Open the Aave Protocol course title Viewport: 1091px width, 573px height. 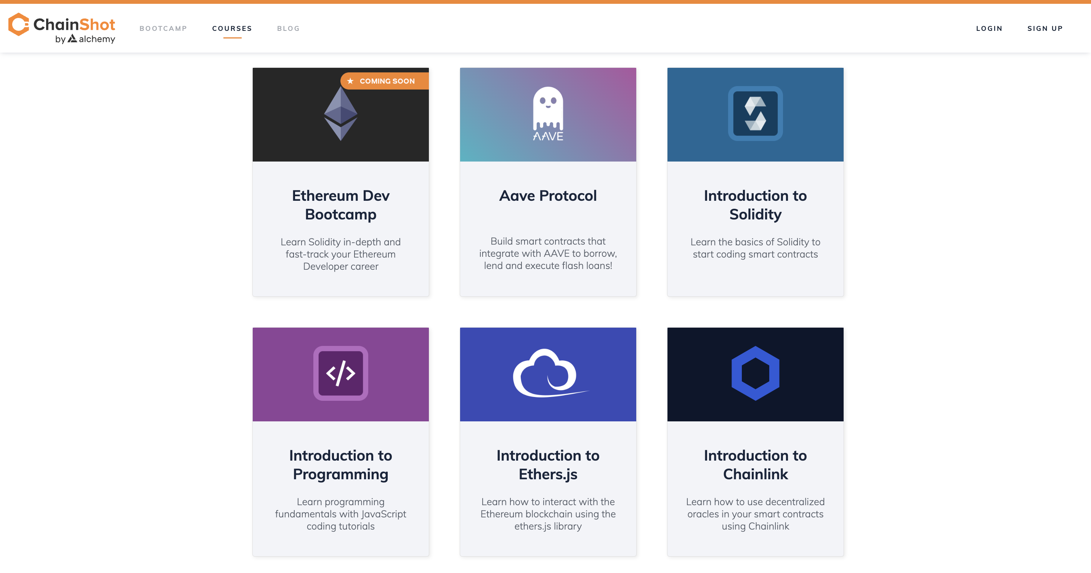(548, 195)
